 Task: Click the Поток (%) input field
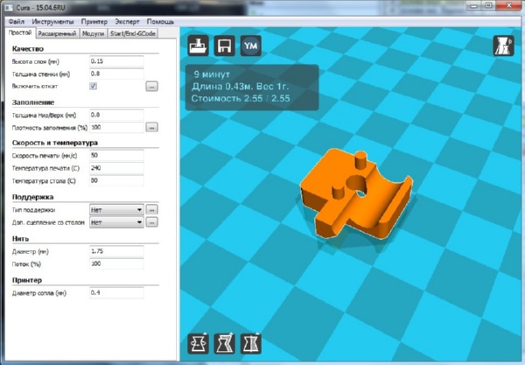[116, 263]
